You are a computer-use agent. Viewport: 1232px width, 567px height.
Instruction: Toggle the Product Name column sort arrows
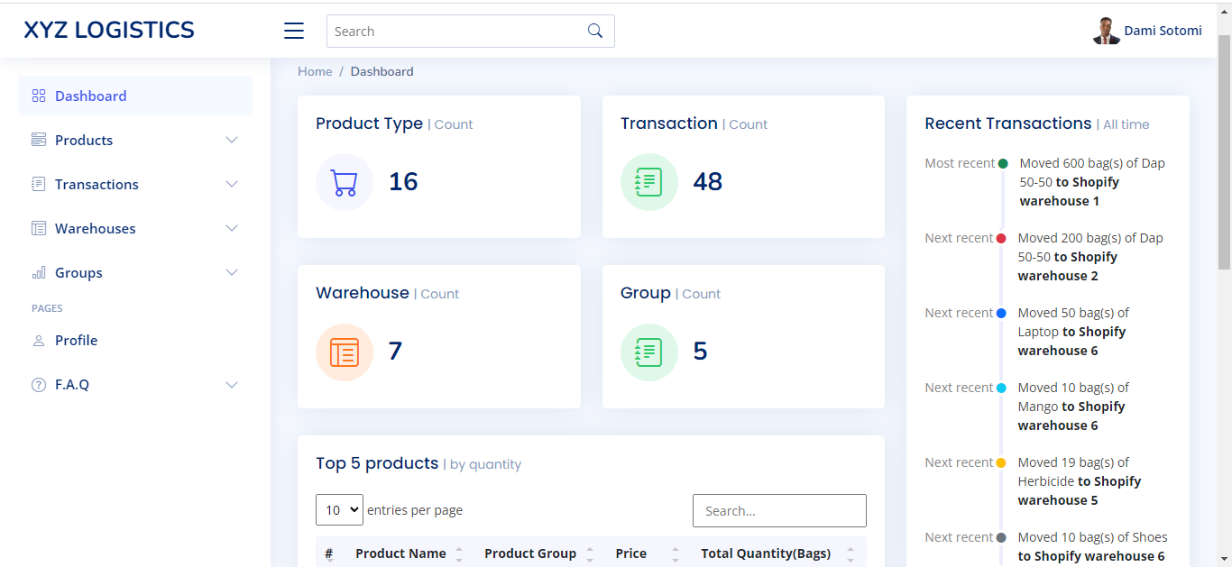459,553
